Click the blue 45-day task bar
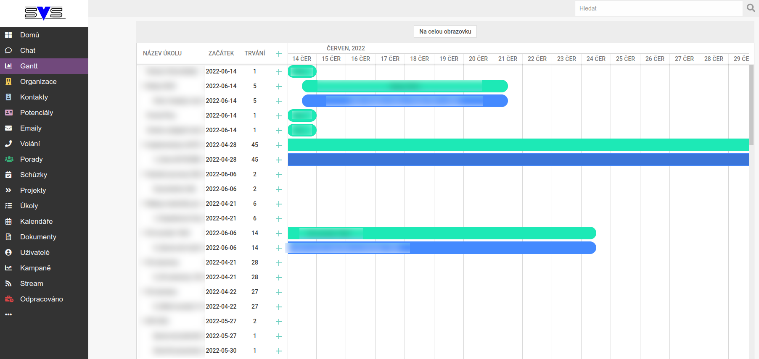The image size is (759, 359). [518, 160]
